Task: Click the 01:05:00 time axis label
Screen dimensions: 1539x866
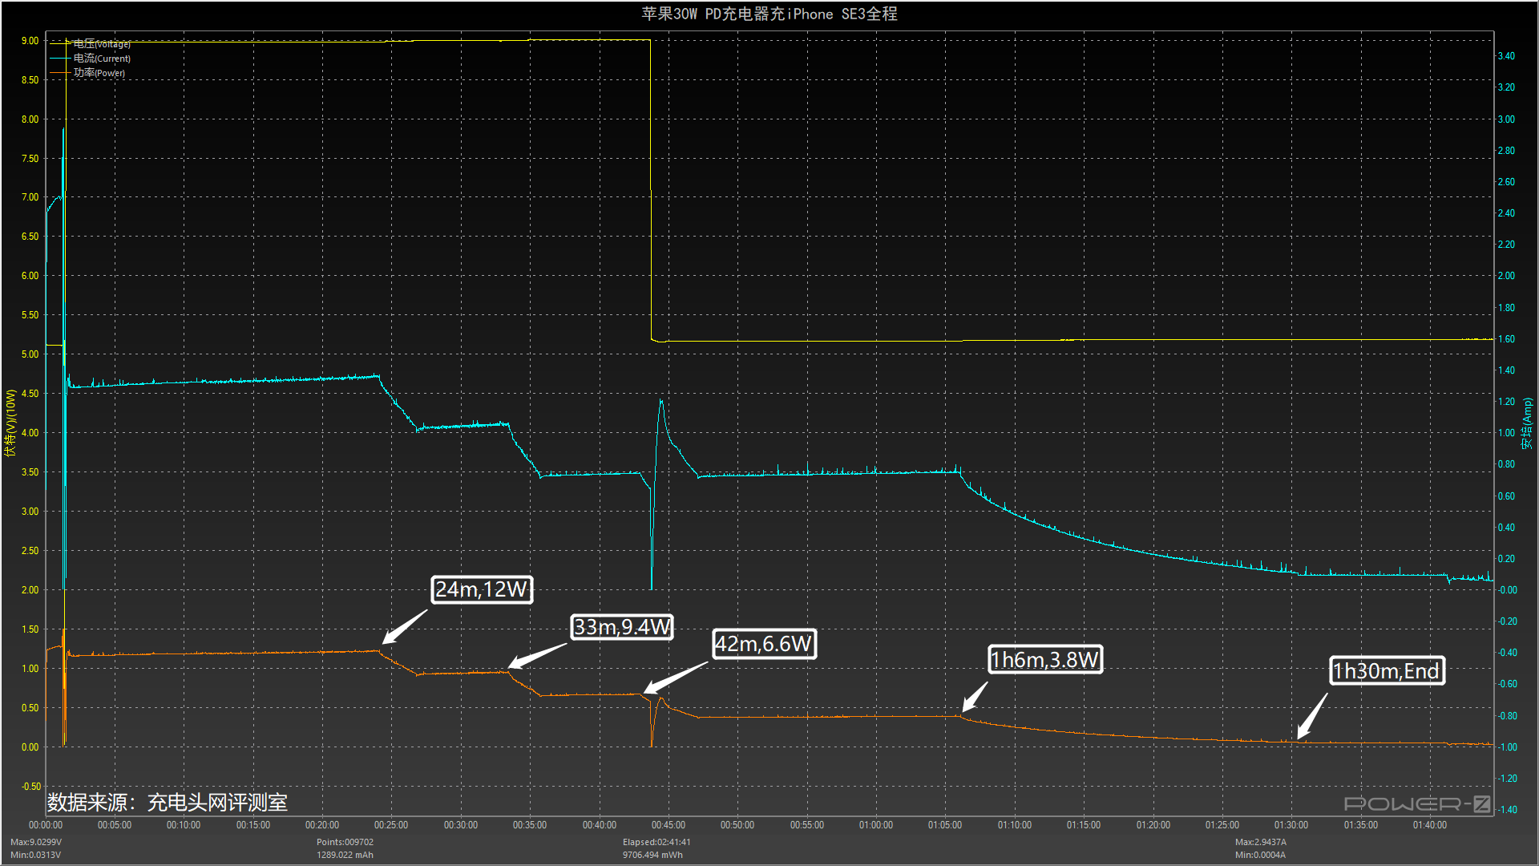Action: 945,825
